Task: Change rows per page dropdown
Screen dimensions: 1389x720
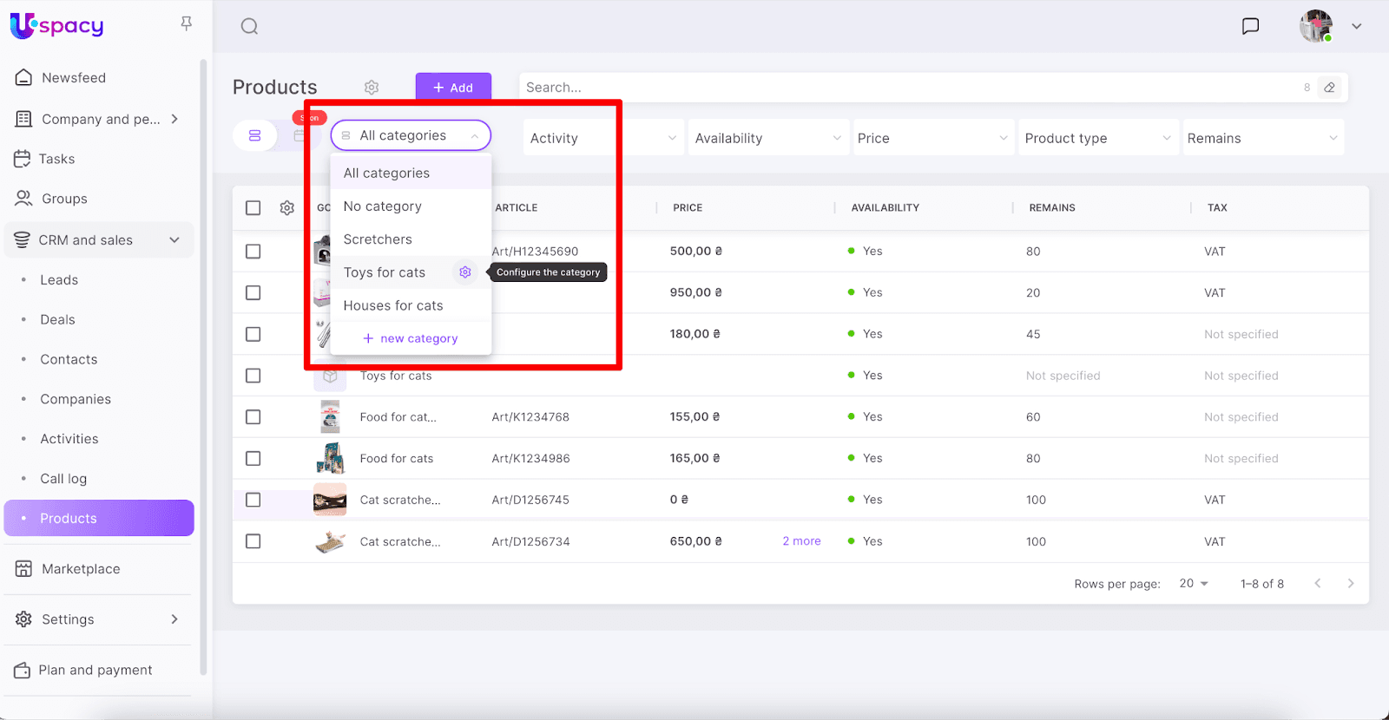Action: [1194, 584]
